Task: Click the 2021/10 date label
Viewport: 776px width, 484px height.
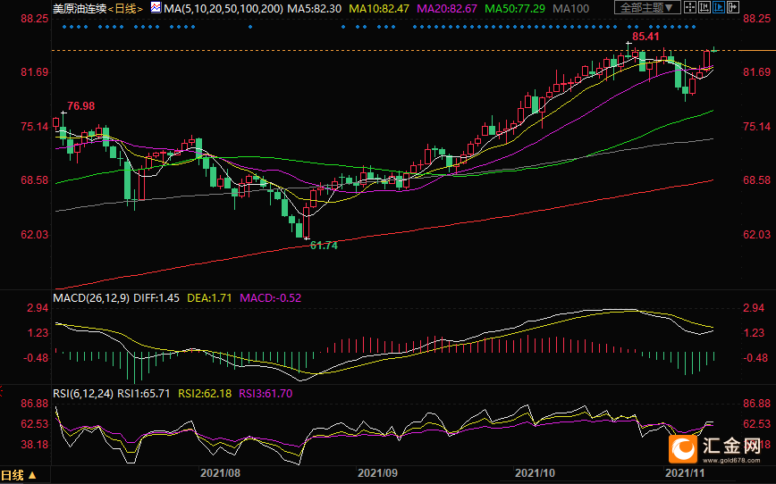Action: point(535,473)
